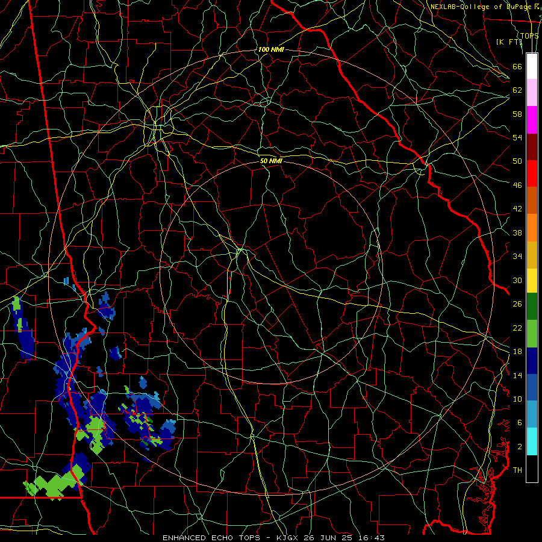Click the K FT units label
The image size is (542, 542).
509,42
